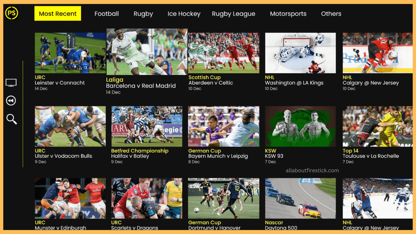Screen dimensions: 416x234
Task: Open the KSW 93 event thumbnail
Action: tap(300, 126)
